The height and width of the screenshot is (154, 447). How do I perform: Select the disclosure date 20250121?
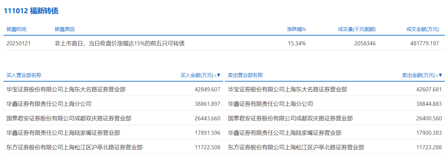click(x=19, y=43)
